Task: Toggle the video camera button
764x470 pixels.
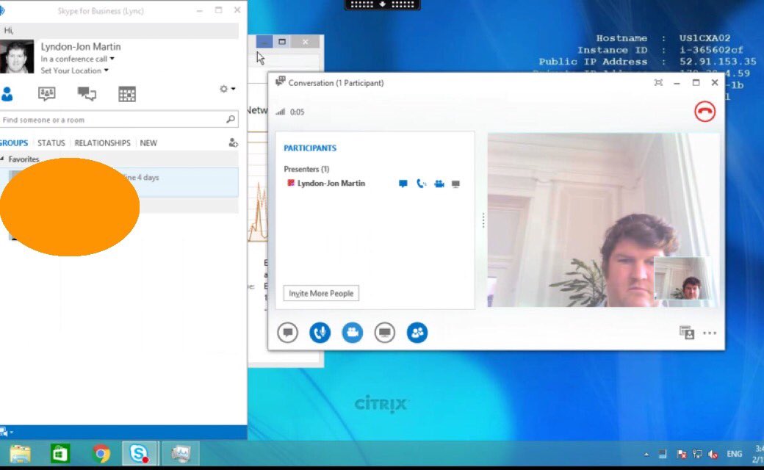Action: (353, 333)
